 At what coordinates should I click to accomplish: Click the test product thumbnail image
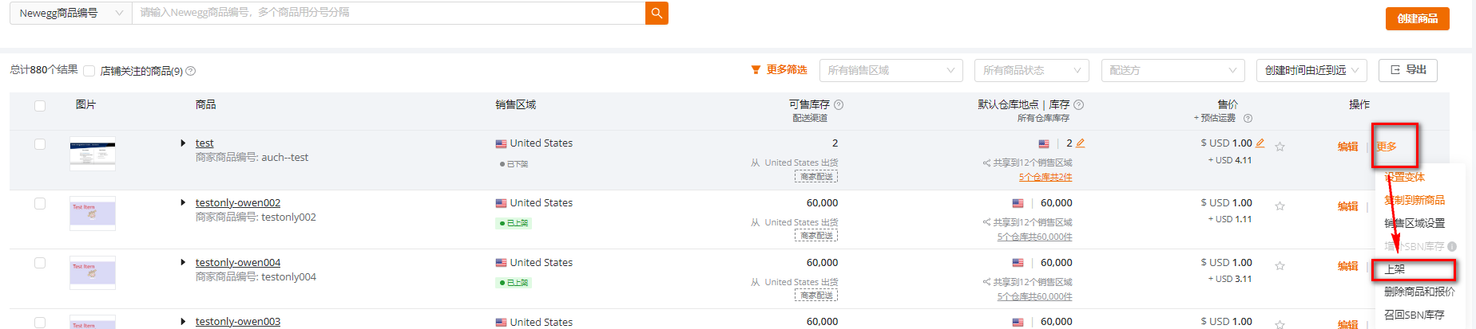pyautogui.click(x=93, y=154)
